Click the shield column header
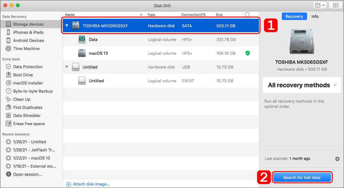The width and height of the screenshot is (344, 188). click(247, 15)
